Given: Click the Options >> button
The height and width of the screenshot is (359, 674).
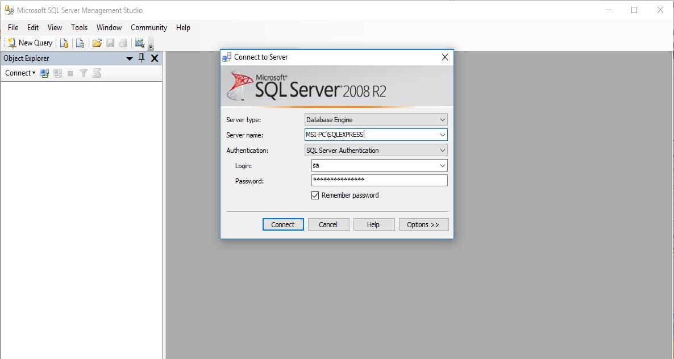Looking at the screenshot, I should pos(423,224).
